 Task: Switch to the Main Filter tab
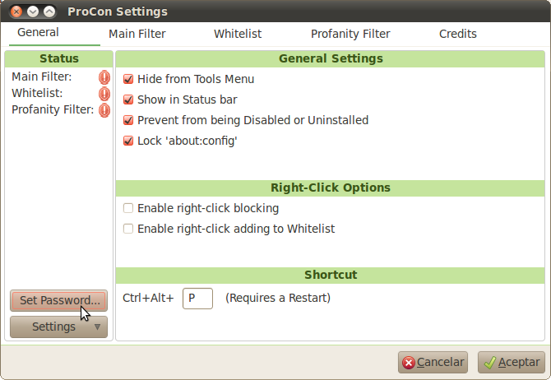click(x=137, y=34)
